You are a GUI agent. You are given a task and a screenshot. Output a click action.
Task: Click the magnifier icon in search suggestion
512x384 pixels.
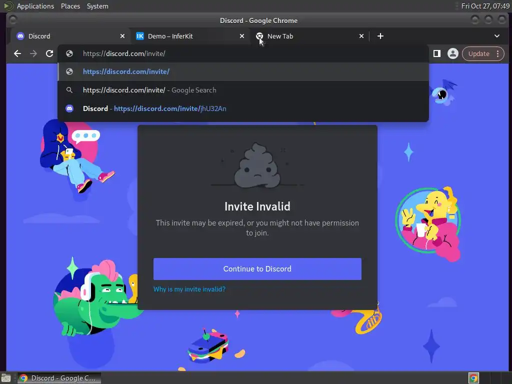pos(69,90)
